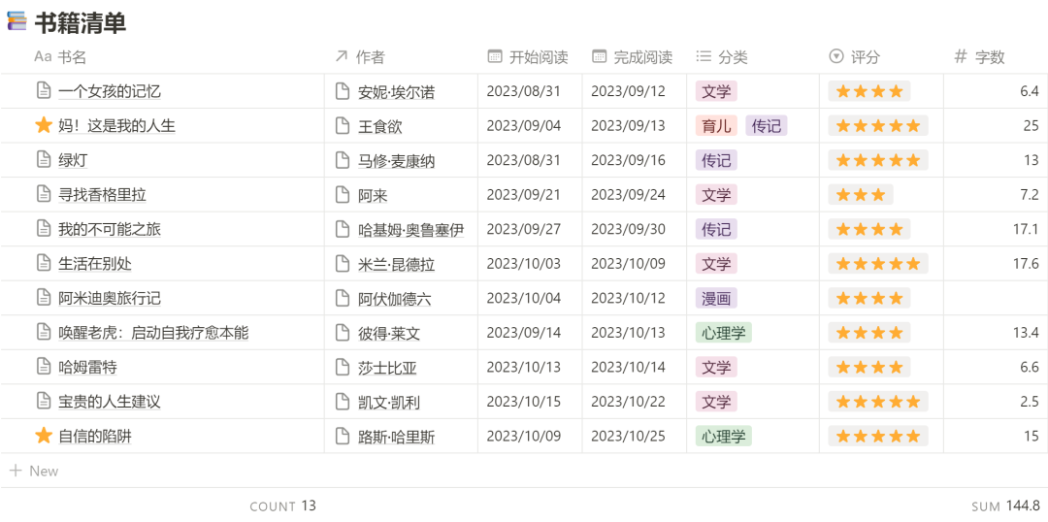Click author page icon for 安妮·埃尔诺
The image size is (1048, 522).
(x=343, y=91)
